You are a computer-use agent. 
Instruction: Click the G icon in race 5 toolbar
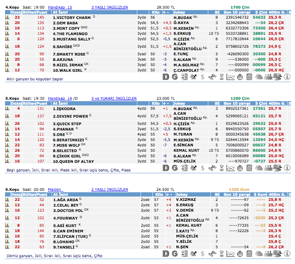(x=175, y=168)
